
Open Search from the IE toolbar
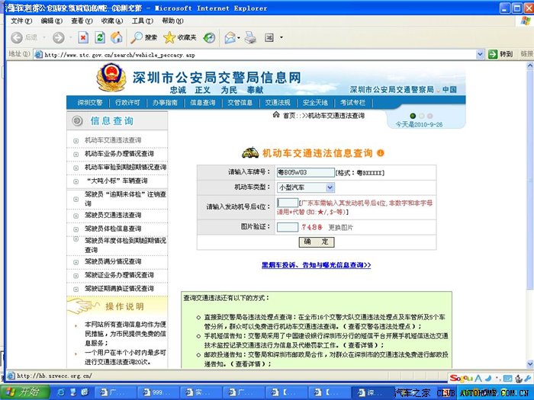click(x=143, y=37)
